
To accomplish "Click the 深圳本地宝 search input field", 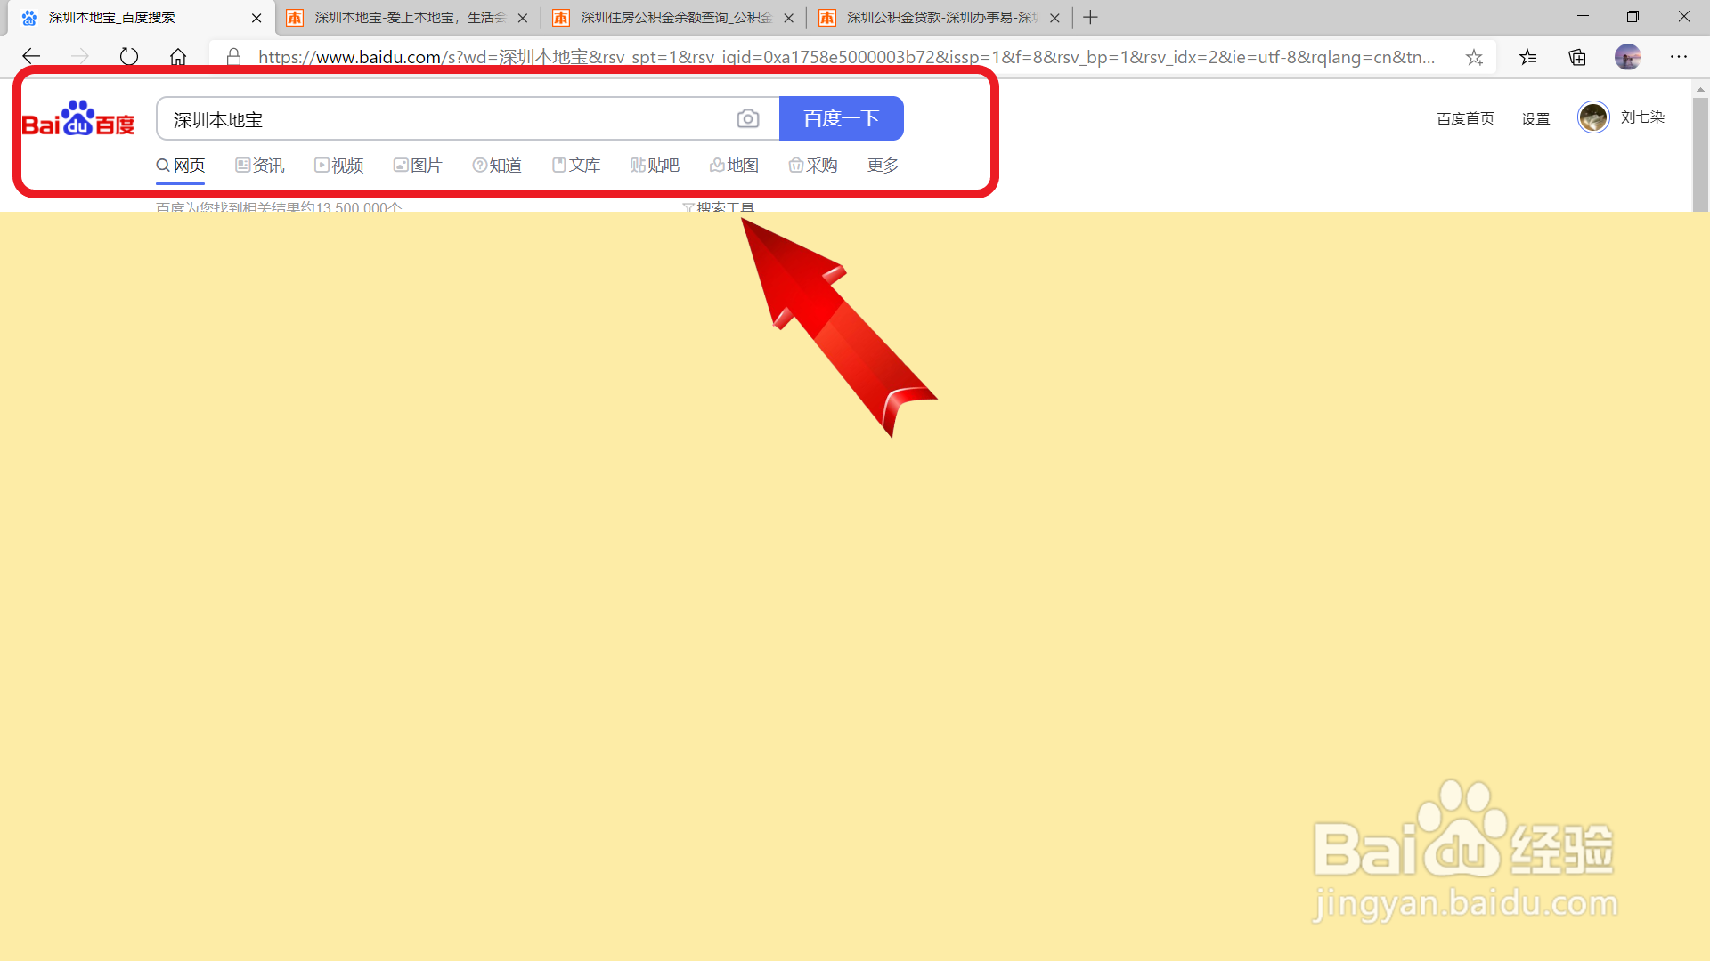I will pyautogui.click(x=445, y=119).
